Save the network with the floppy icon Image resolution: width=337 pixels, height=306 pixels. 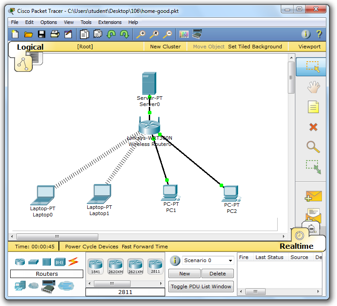[x=42, y=34]
